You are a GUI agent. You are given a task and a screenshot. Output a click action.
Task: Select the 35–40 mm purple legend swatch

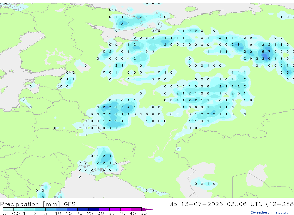115,209
